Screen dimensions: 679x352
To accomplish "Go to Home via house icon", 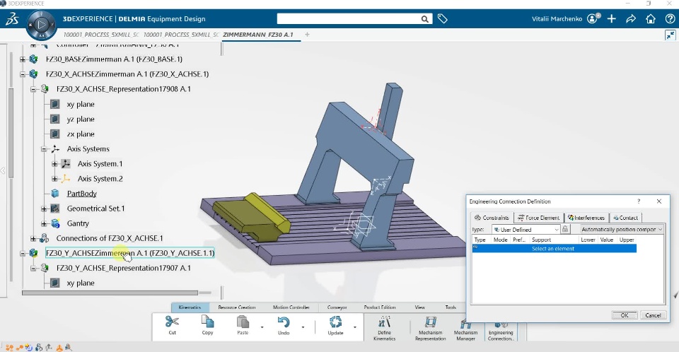I will point(651,18).
